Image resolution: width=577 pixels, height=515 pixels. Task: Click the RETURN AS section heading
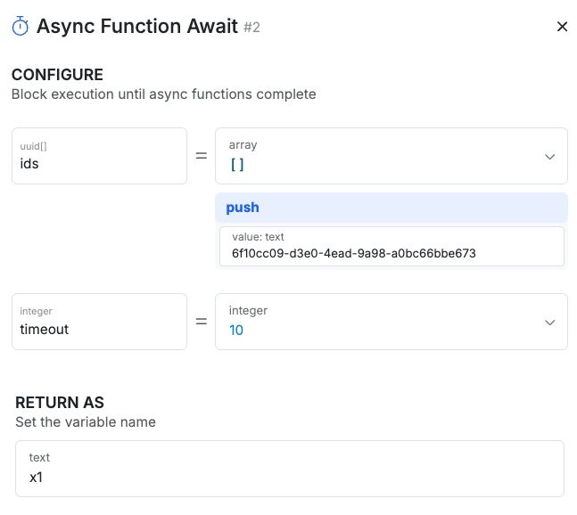click(x=60, y=403)
